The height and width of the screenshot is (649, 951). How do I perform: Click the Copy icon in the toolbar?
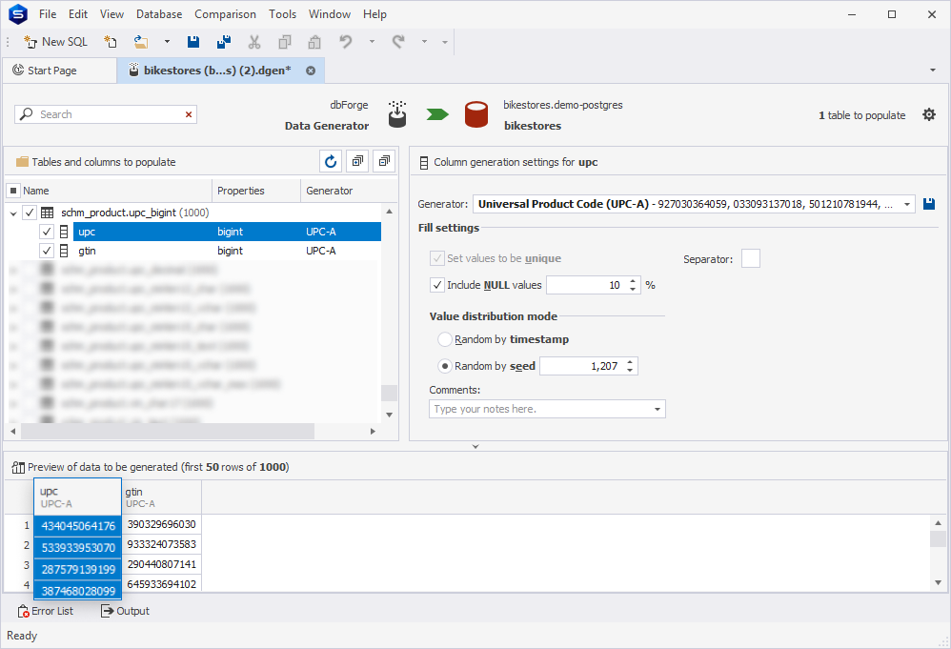pos(285,42)
